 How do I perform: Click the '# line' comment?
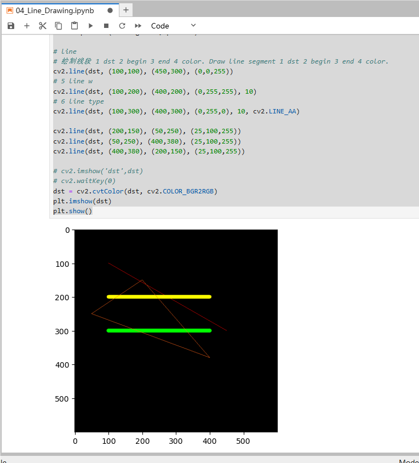pyautogui.click(x=65, y=52)
